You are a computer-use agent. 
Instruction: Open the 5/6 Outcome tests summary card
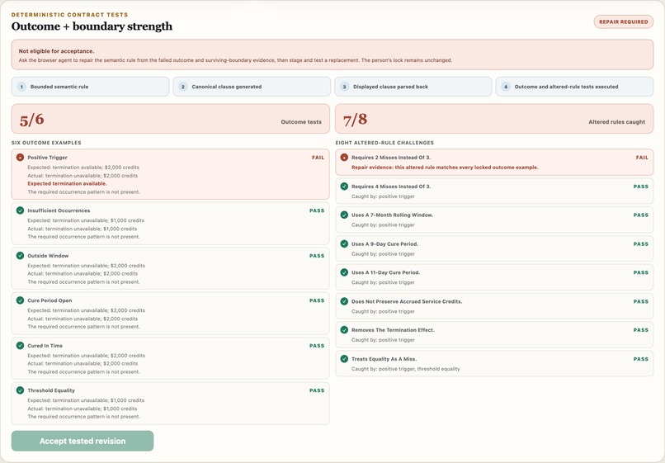tap(171, 119)
